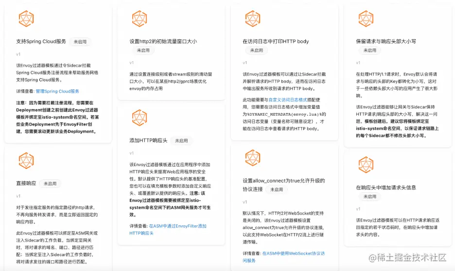Open the 自定义访问日志格式 link
Viewport: 455px width, 271px height.
[x=288, y=100]
